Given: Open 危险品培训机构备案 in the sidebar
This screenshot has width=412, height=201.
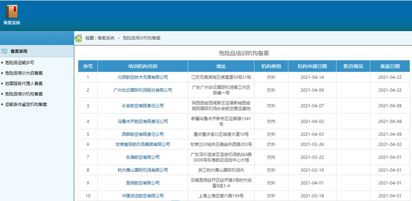Looking at the screenshot, I should pos(24,94).
